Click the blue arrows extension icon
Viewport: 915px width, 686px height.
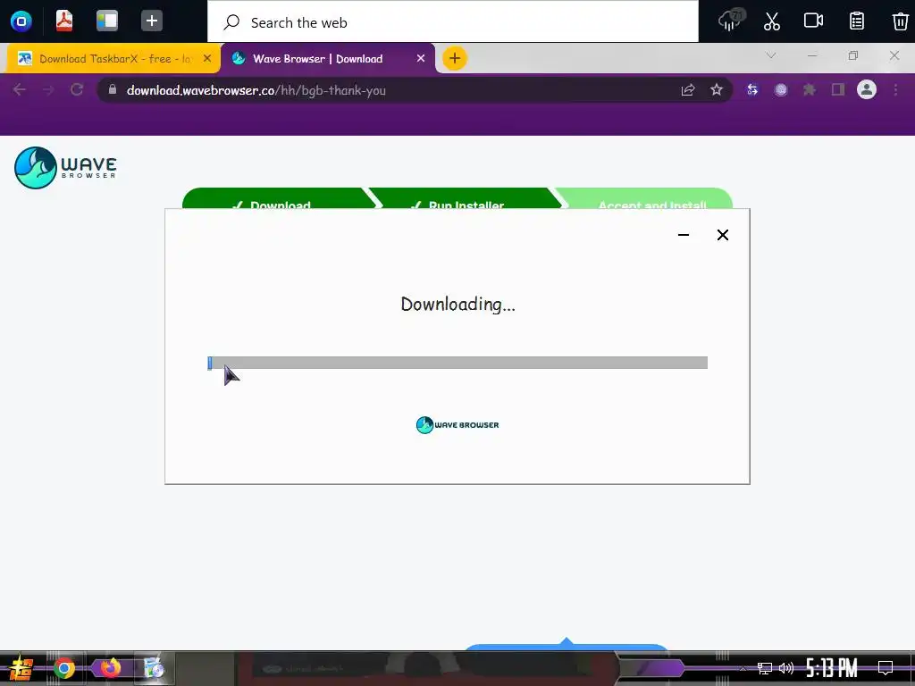[x=752, y=90]
